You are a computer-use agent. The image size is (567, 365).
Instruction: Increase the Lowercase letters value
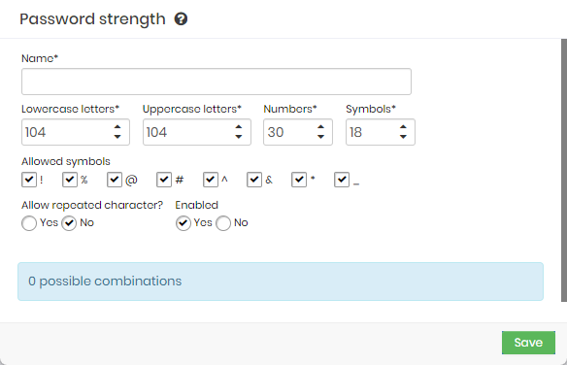(x=117, y=127)
